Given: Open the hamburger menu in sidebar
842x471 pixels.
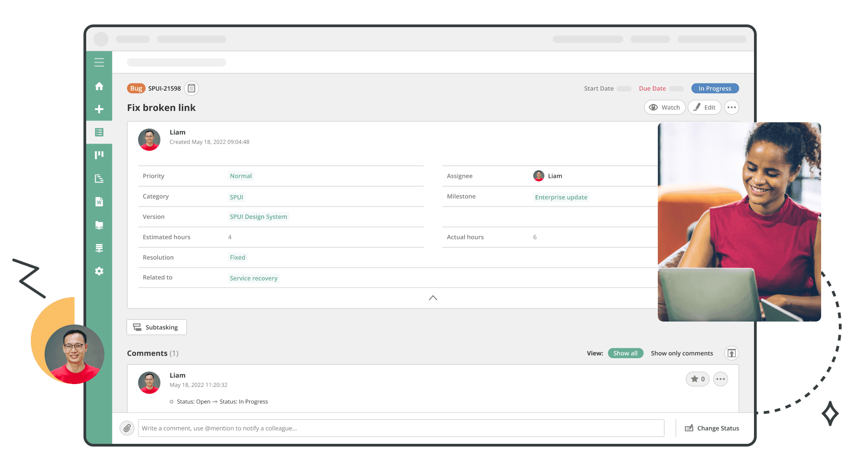Looking at the screenshot, I should coord(99,62).
